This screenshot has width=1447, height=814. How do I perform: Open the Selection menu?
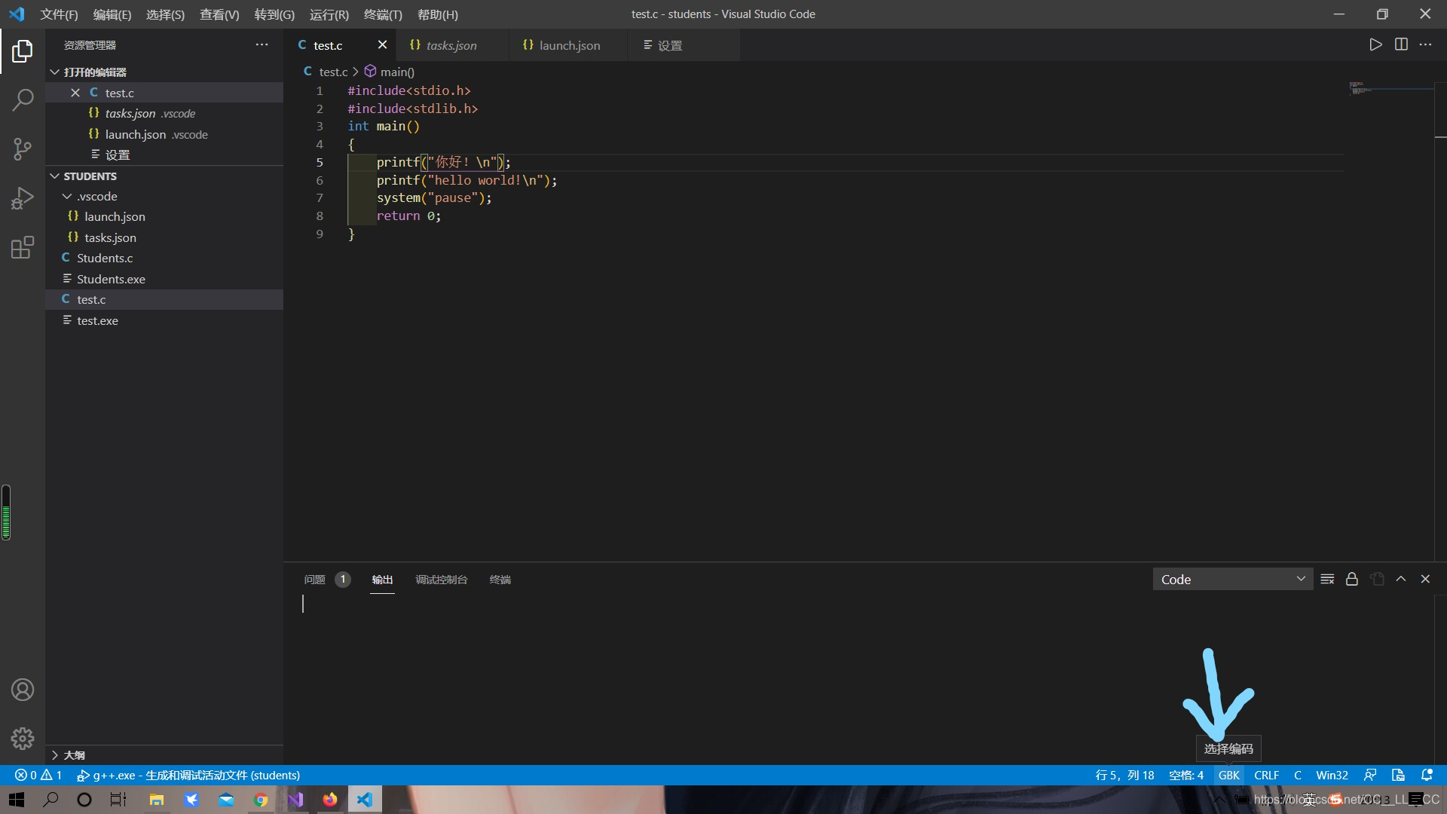click(x=165, y=14)
